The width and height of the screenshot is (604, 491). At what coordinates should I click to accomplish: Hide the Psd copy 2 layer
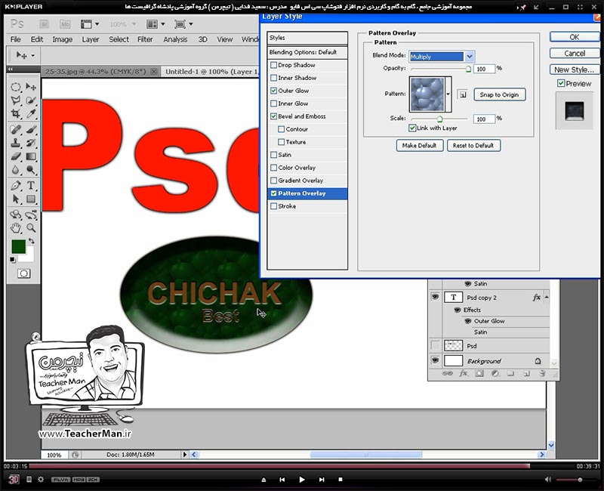click(435, 297)
